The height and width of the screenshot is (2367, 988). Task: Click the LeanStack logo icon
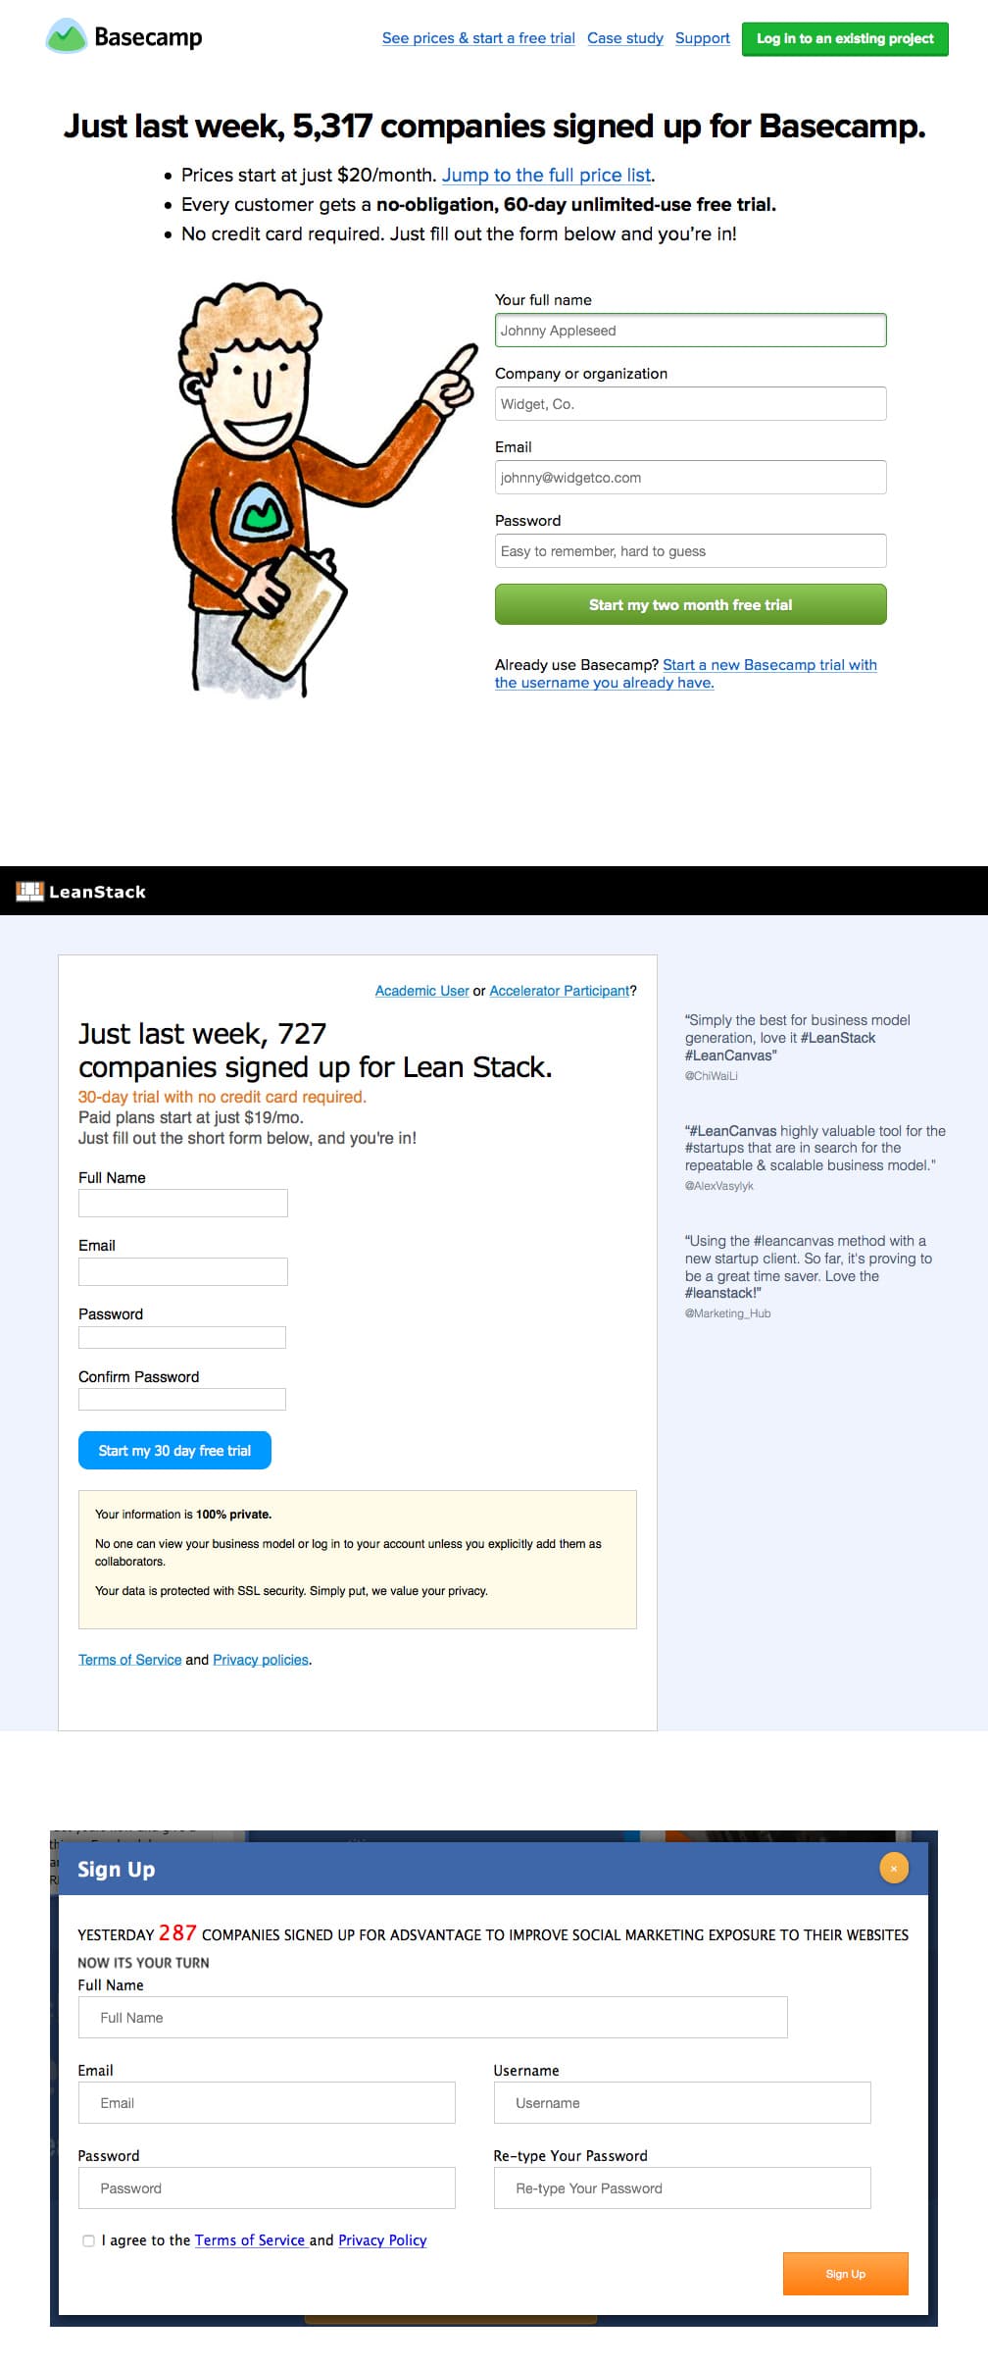coord(30,892)
